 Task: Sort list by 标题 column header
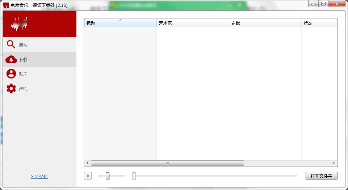[x=120, y=23]
